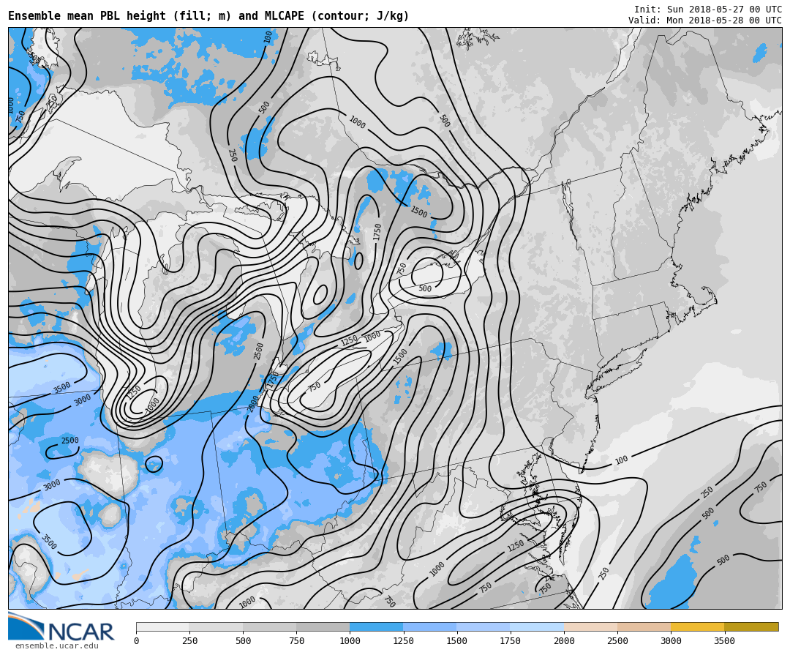Image resolution: width=790 pixels, height=655 pixels.
Task: Pick the 500–750 gray colorbar segment
Action: [269, 626]
